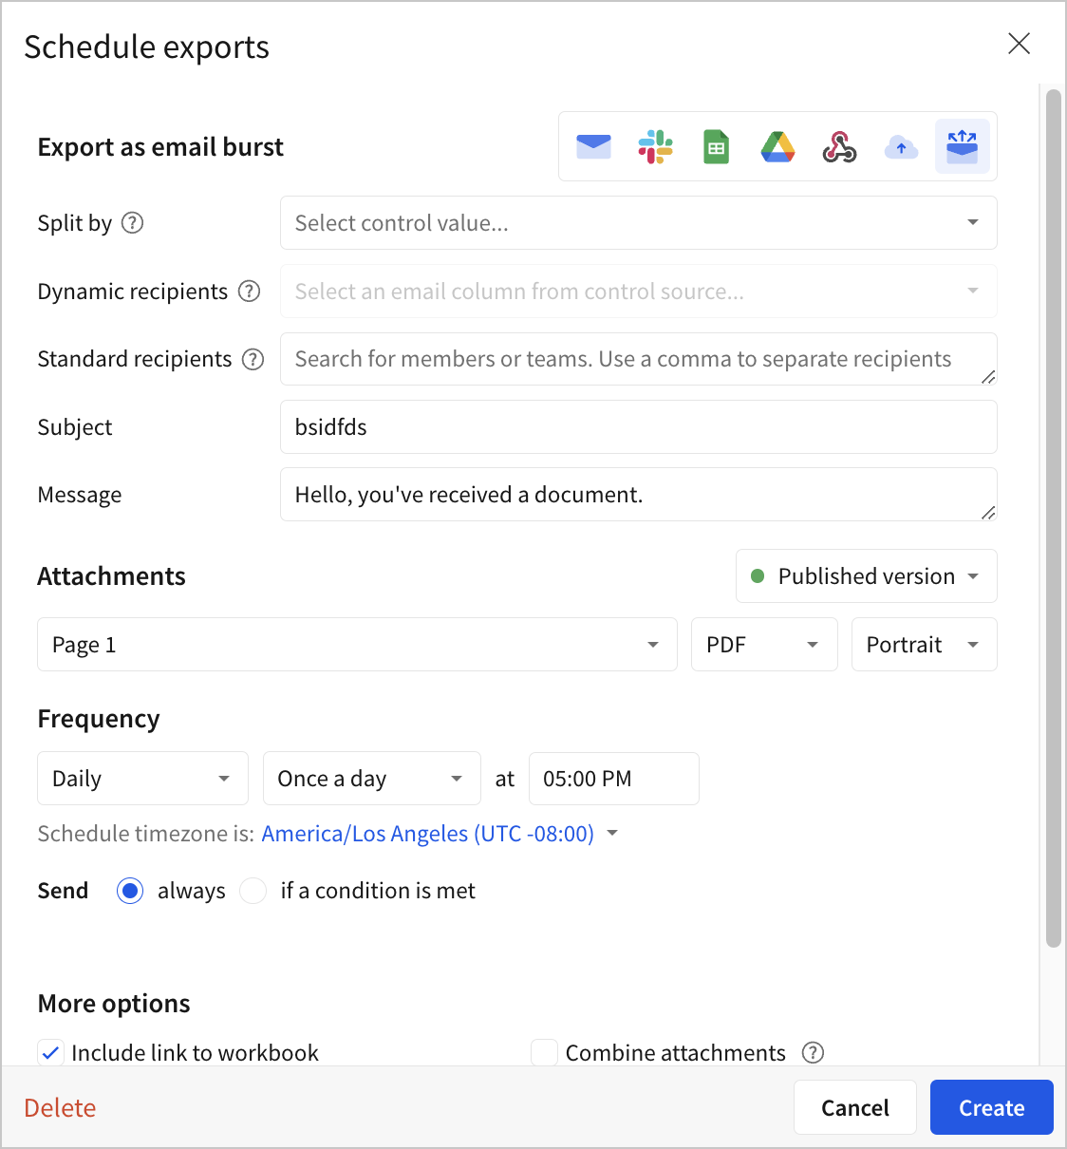Click the Delete link
Viewport: 1067px width, 1149px height.
(60, 1108)
